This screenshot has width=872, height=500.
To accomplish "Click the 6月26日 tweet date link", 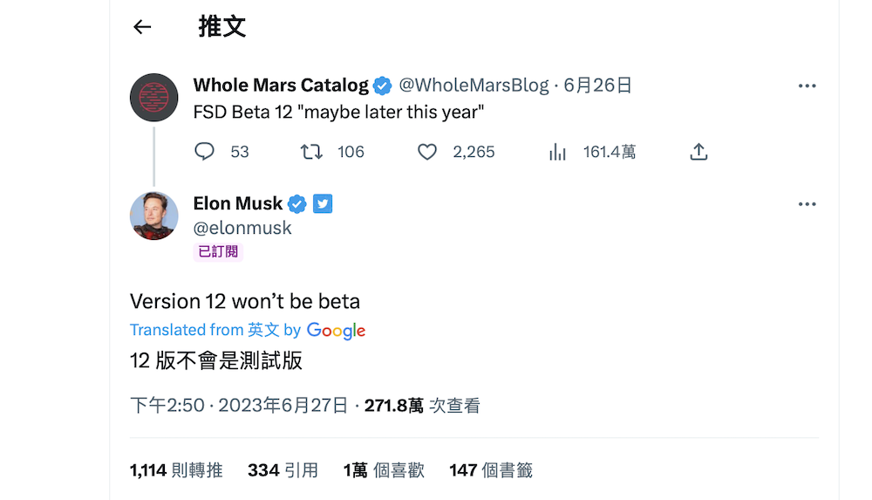I will tap(597, 86).
